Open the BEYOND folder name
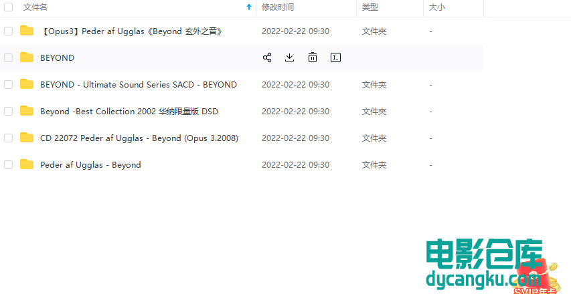The height and width of the screenshot is (294, 571). pyautogui.click(x=57, y=57)
